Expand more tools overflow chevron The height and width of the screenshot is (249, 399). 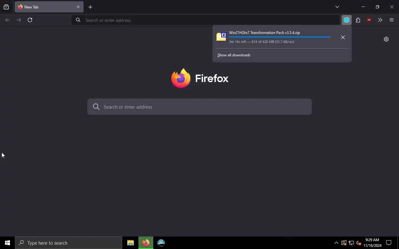(380, 20)
